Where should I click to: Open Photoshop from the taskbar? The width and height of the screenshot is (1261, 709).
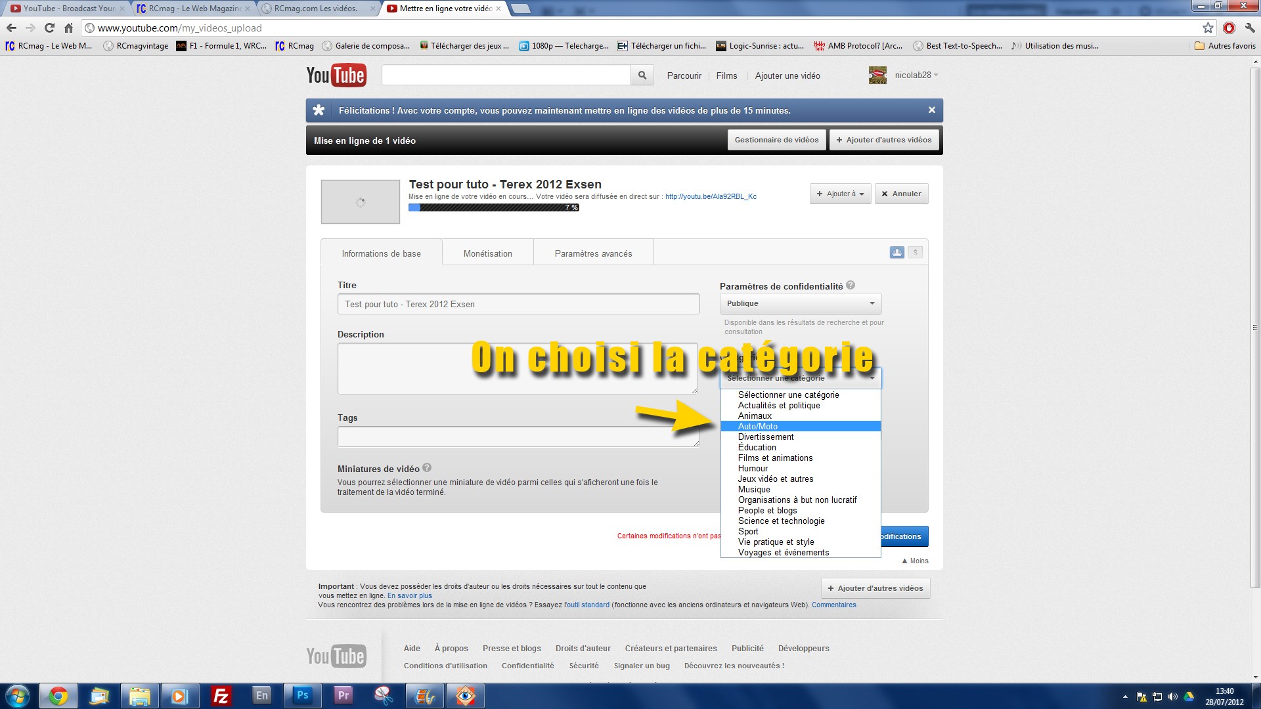pyautogui.click(x=303, y=696)
